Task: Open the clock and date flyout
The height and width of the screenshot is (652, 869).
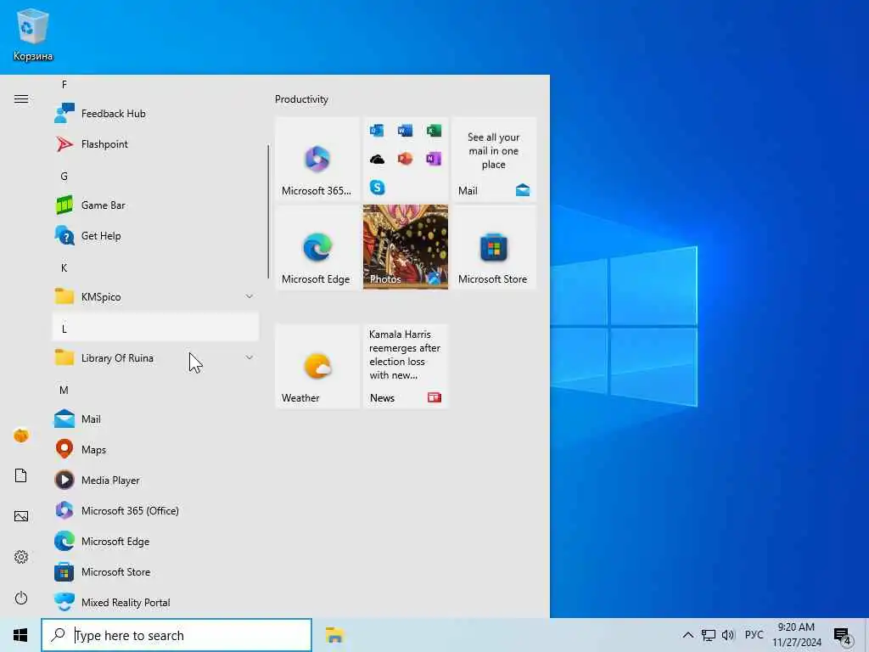Action: coord(796,635)
